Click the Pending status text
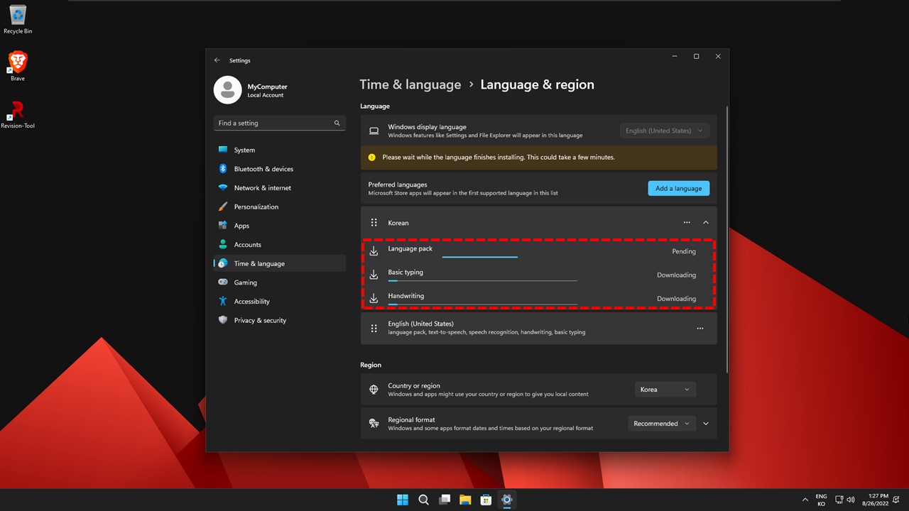909x511 pixels. click(684, 251)
